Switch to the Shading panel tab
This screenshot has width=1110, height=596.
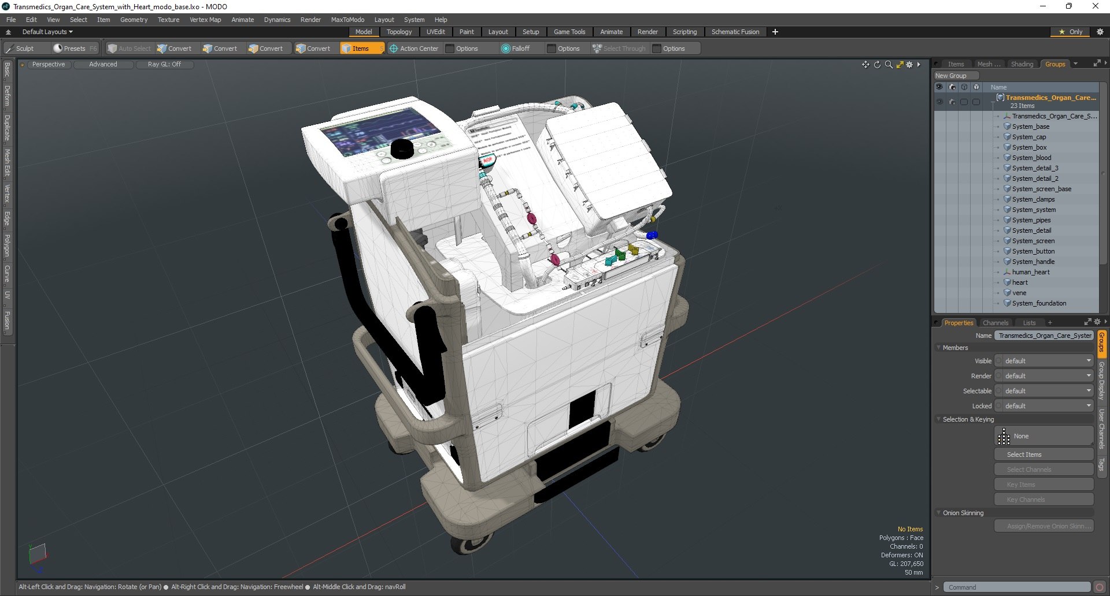1022,64
